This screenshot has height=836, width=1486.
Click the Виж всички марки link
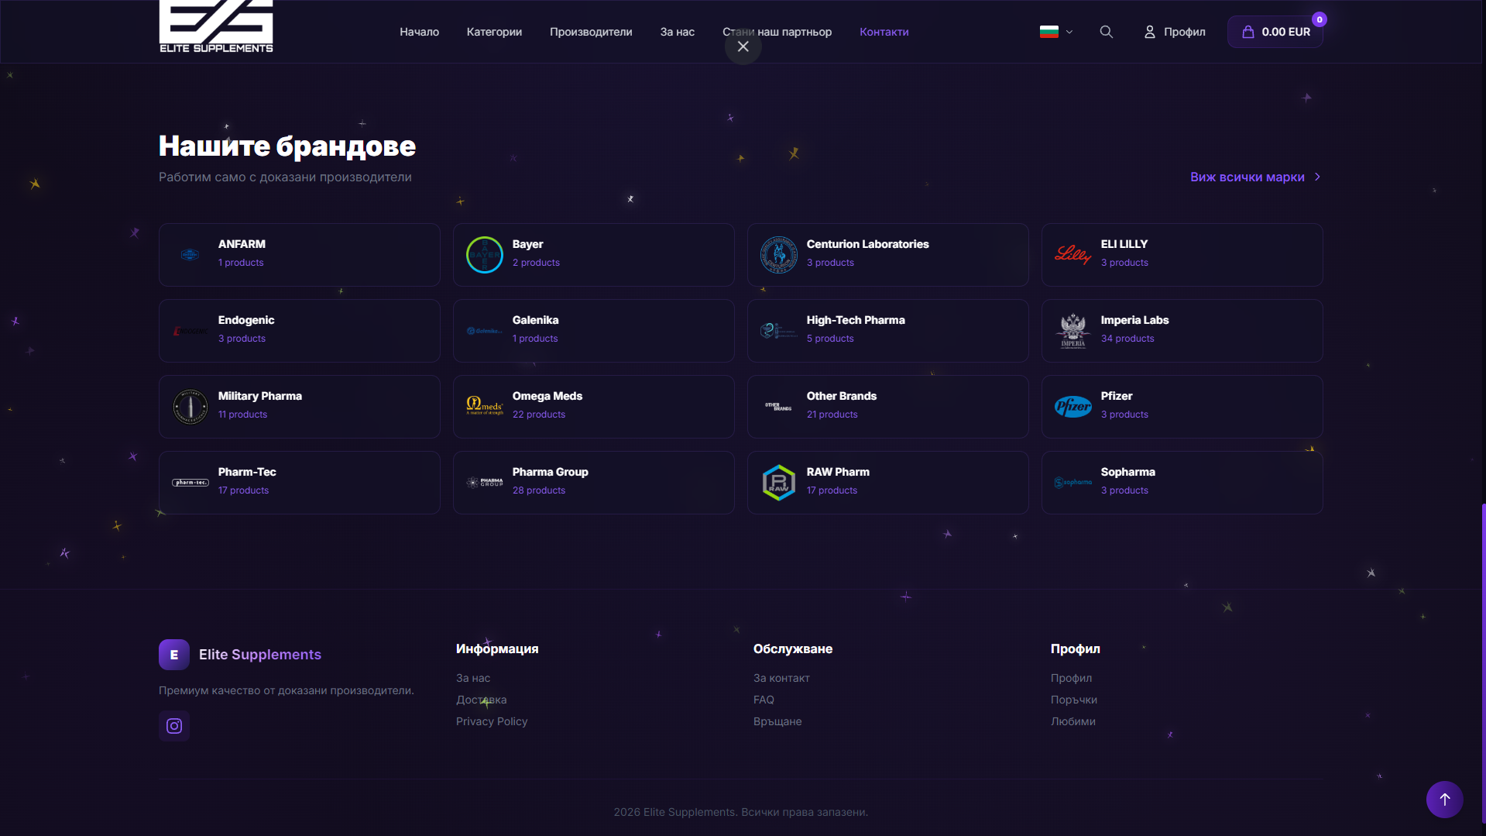(1247, 177)
